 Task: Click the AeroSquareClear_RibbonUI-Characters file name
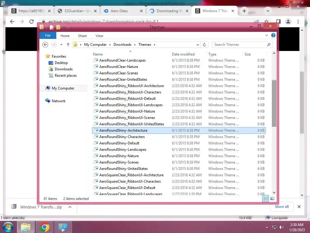click(x=130, y=181)
